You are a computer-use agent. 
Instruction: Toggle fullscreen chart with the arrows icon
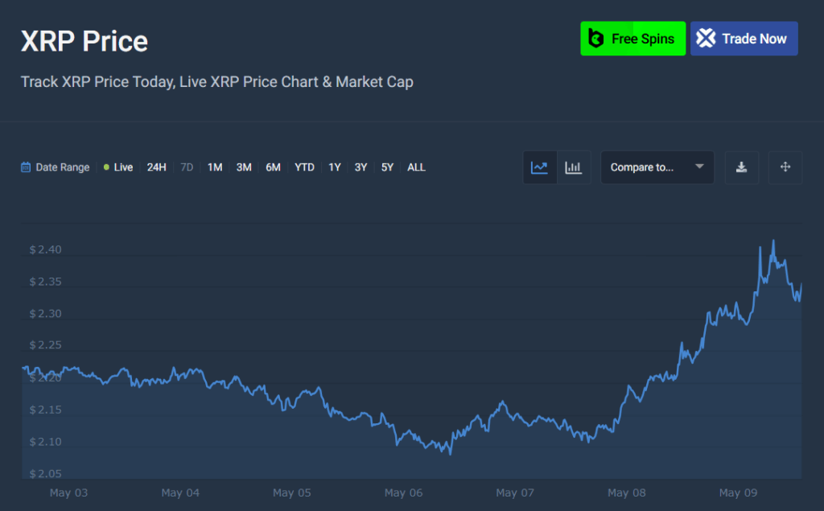[x=785, y=167]
